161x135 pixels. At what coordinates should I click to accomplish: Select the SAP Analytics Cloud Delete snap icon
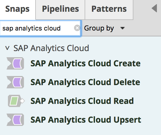point(15,82)
